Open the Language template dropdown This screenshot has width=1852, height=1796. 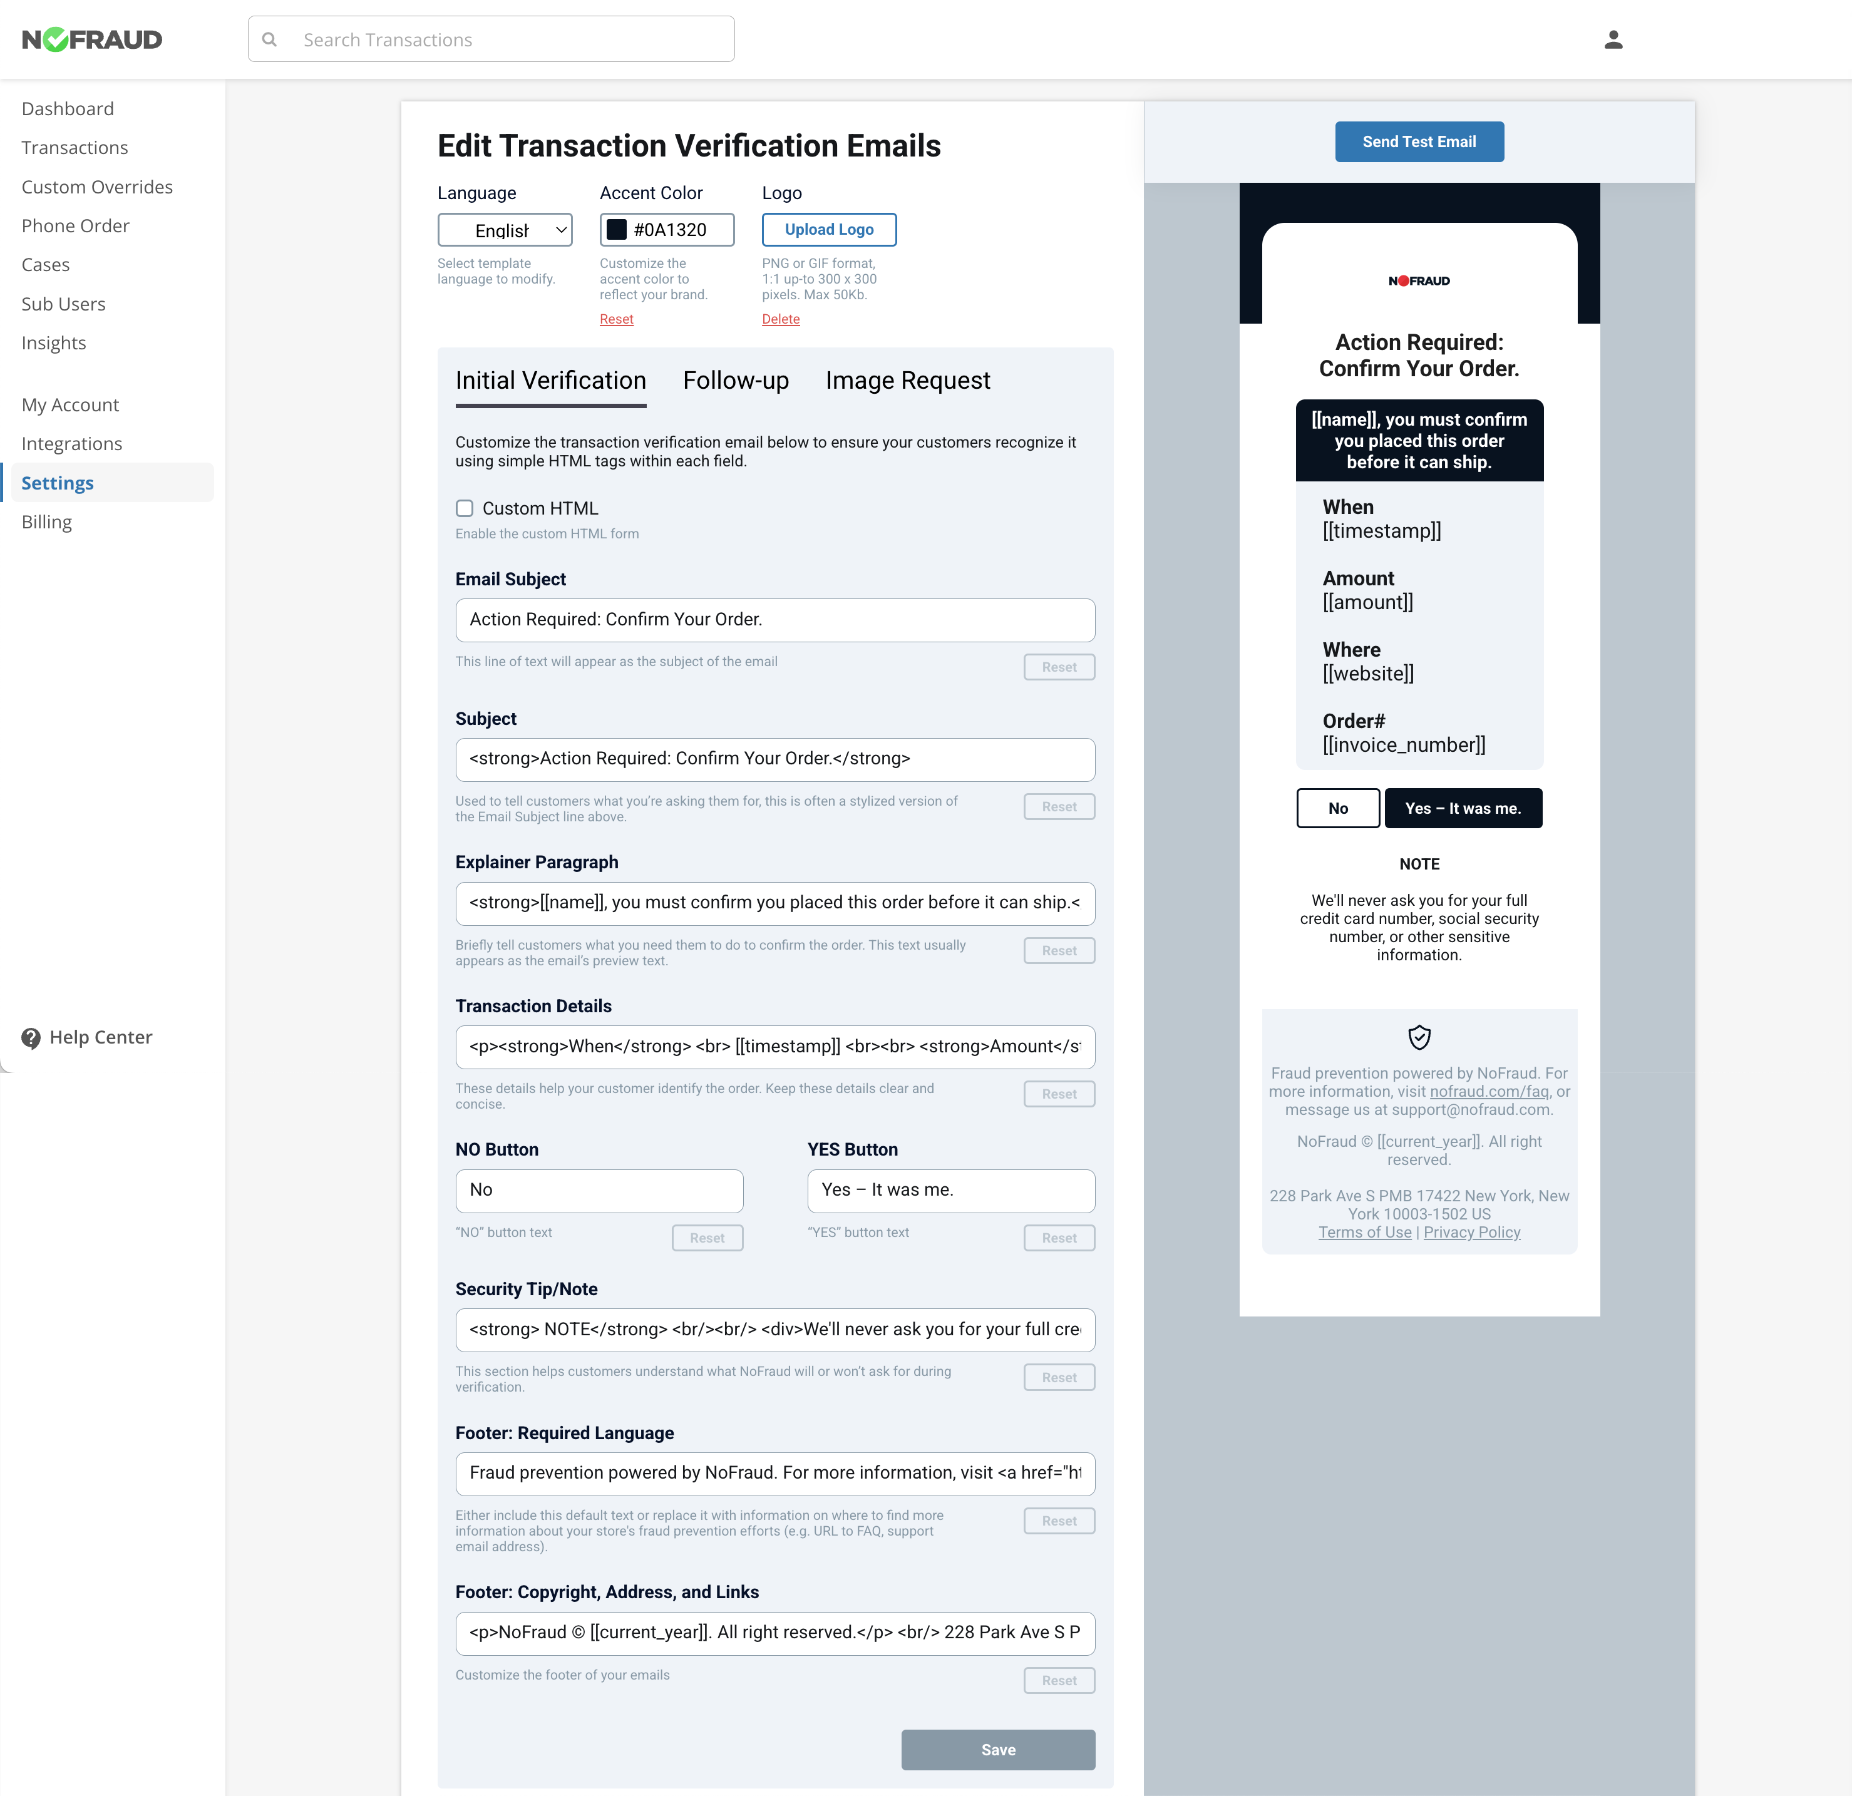505,230
